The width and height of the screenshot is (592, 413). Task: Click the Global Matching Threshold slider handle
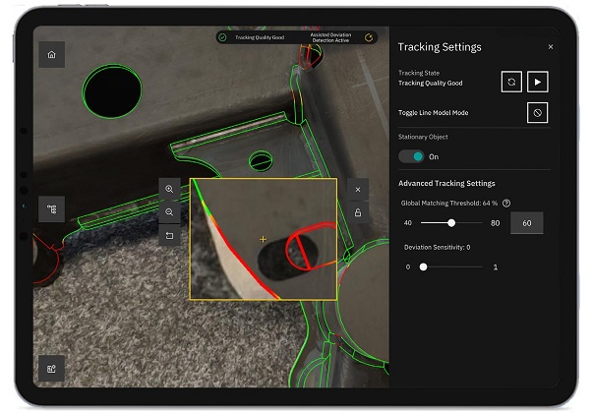[451, 223]
